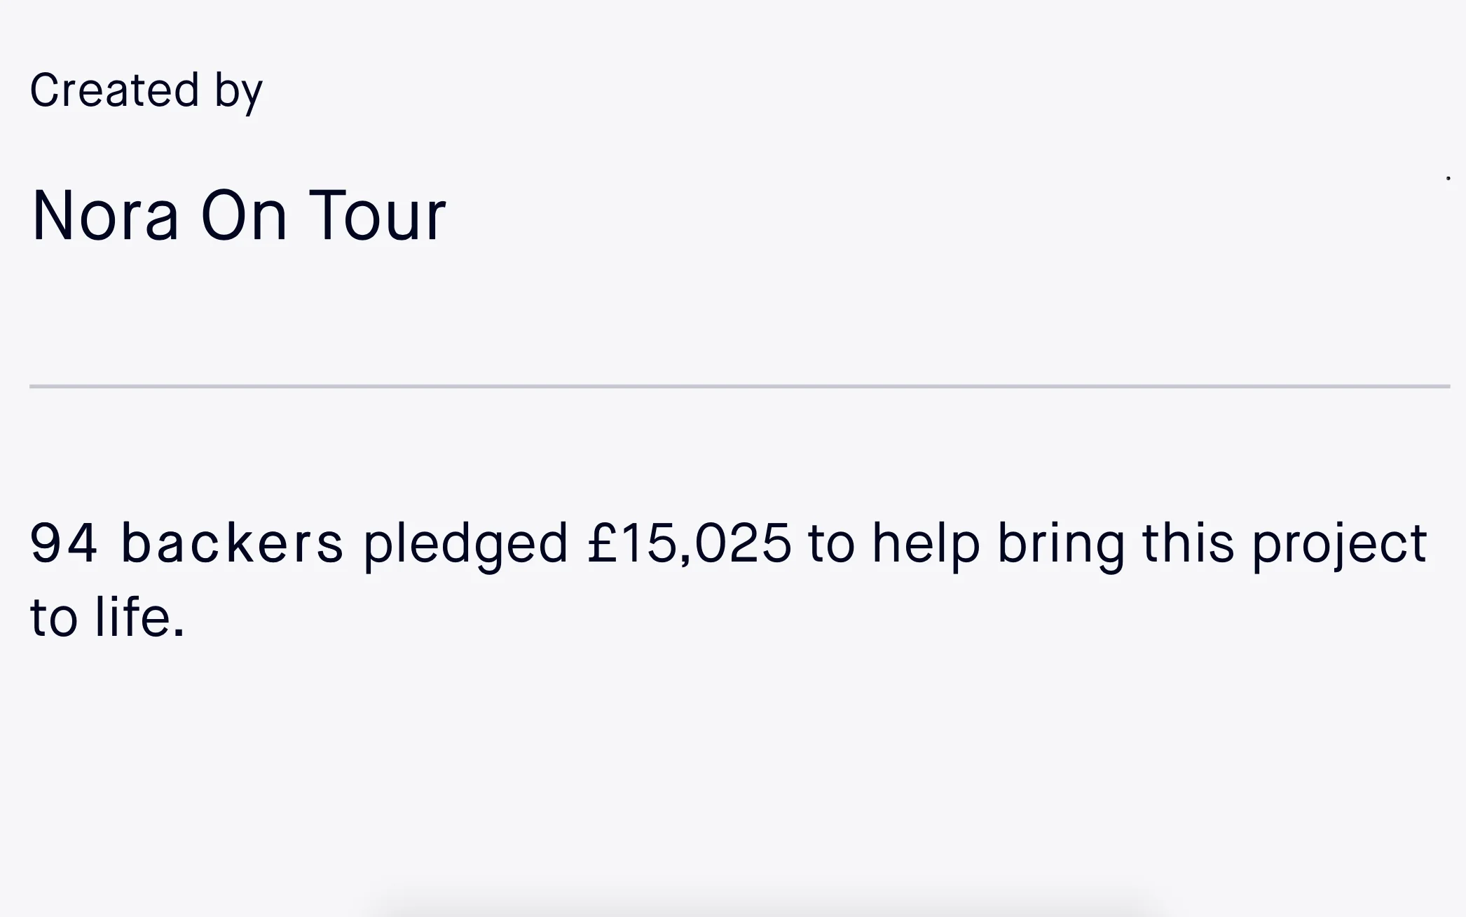Viewport: 1466px width, 917px height.
Task: Click the word 'Created'
Action: click(x=114, y=90)
